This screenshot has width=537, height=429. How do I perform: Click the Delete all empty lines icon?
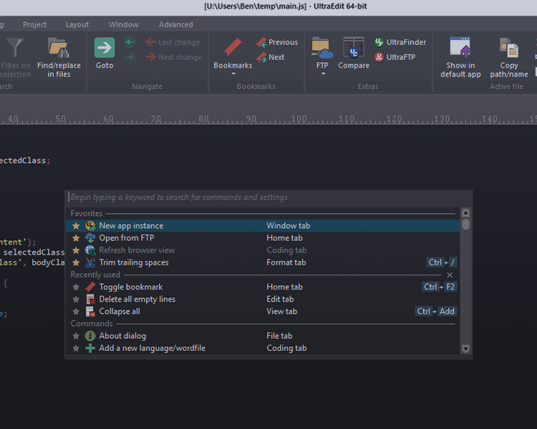pyautogui.click(x=90, y=300)
